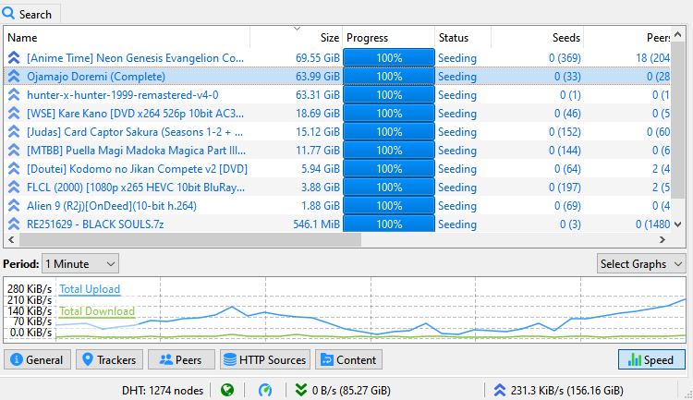The image size is (693, 400).
Task: Sort by Status column header
Action: point(463,38)
